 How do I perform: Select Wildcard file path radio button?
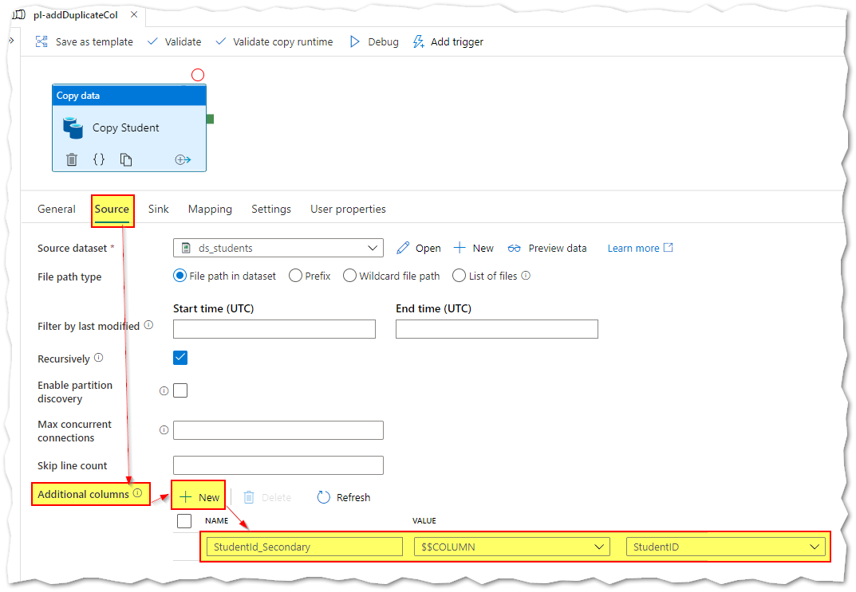click(349, 276)
